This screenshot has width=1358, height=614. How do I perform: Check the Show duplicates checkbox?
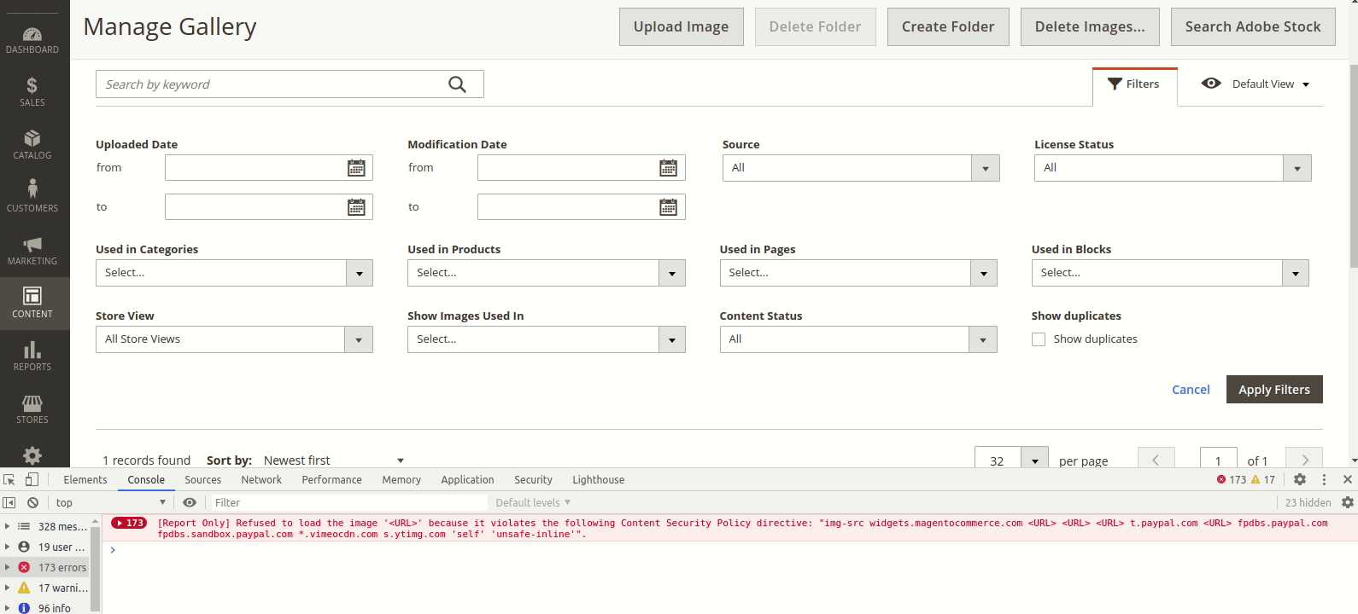[x=1039, y=339]
